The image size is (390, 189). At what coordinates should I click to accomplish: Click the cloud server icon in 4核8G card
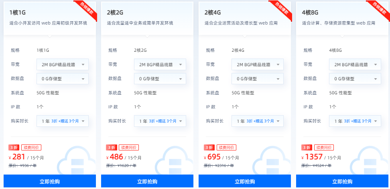coord(369,161)
